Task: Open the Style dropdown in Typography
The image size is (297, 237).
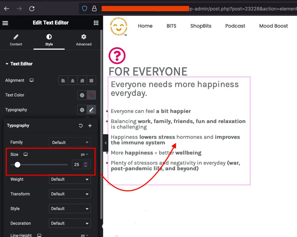Action: [x=70, y=209]
